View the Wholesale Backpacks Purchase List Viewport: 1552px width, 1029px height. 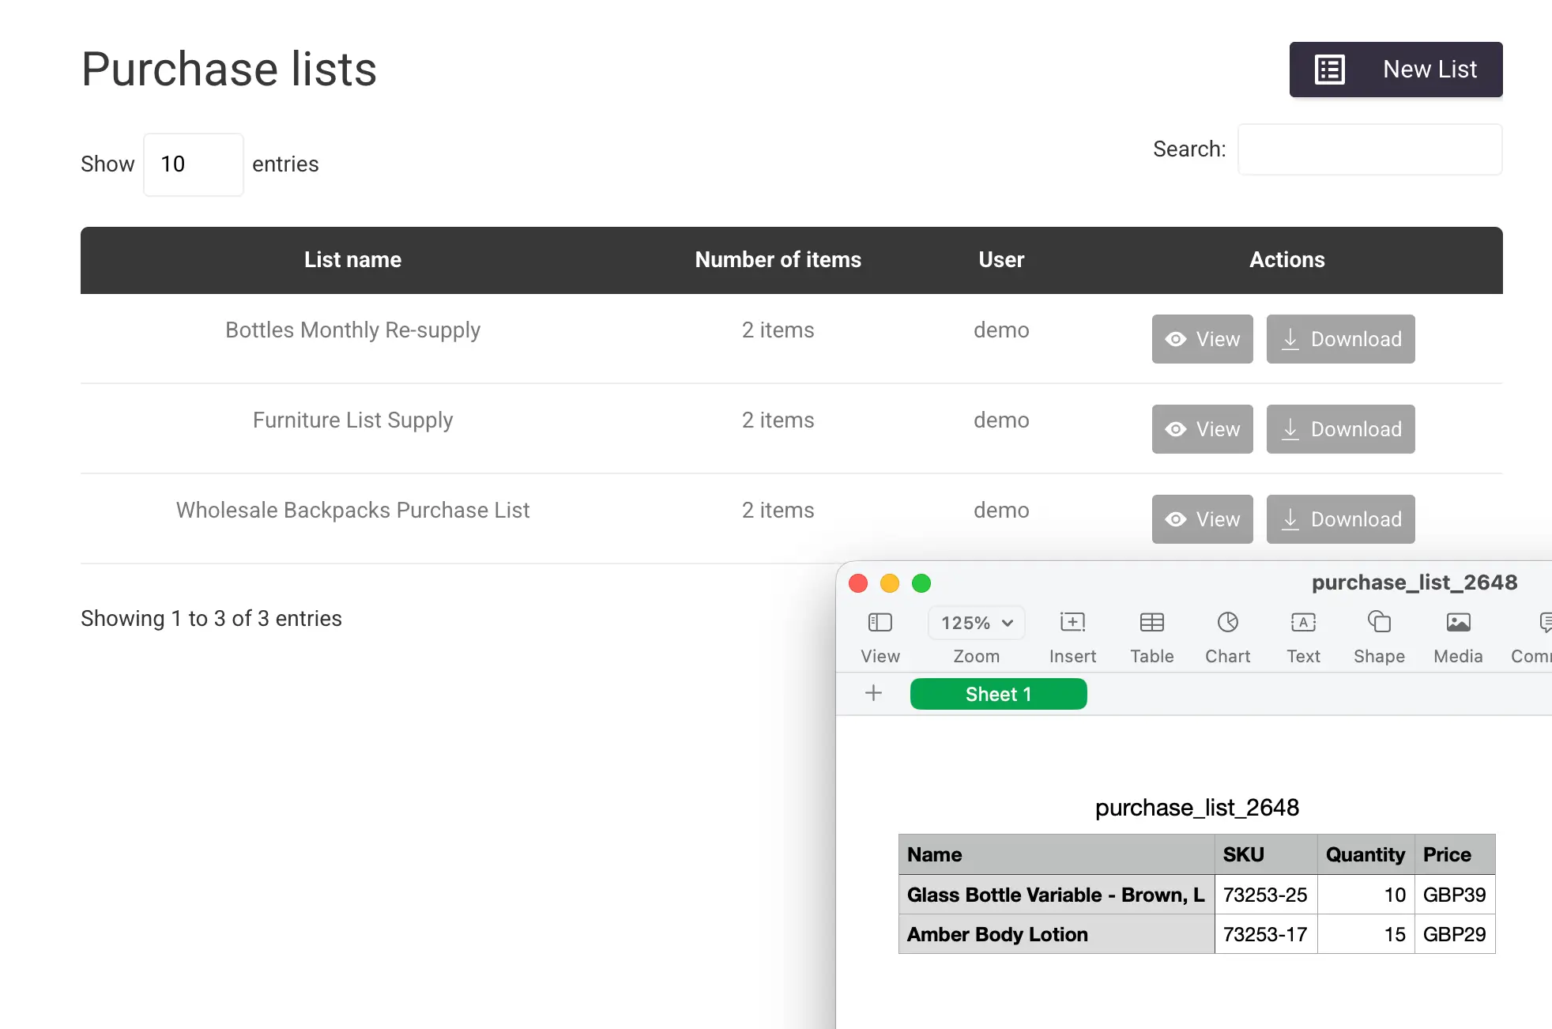pos(1202,519)
